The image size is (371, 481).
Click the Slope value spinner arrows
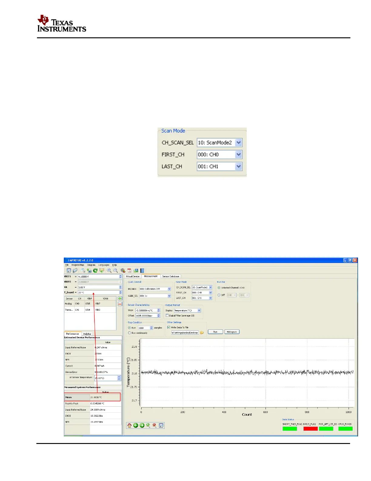point(159,310)
